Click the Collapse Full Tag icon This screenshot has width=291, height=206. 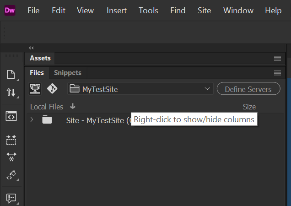11,140
